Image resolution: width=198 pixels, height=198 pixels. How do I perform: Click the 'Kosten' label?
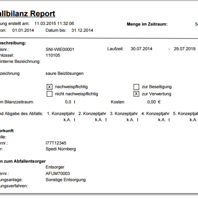coord(118,102)
